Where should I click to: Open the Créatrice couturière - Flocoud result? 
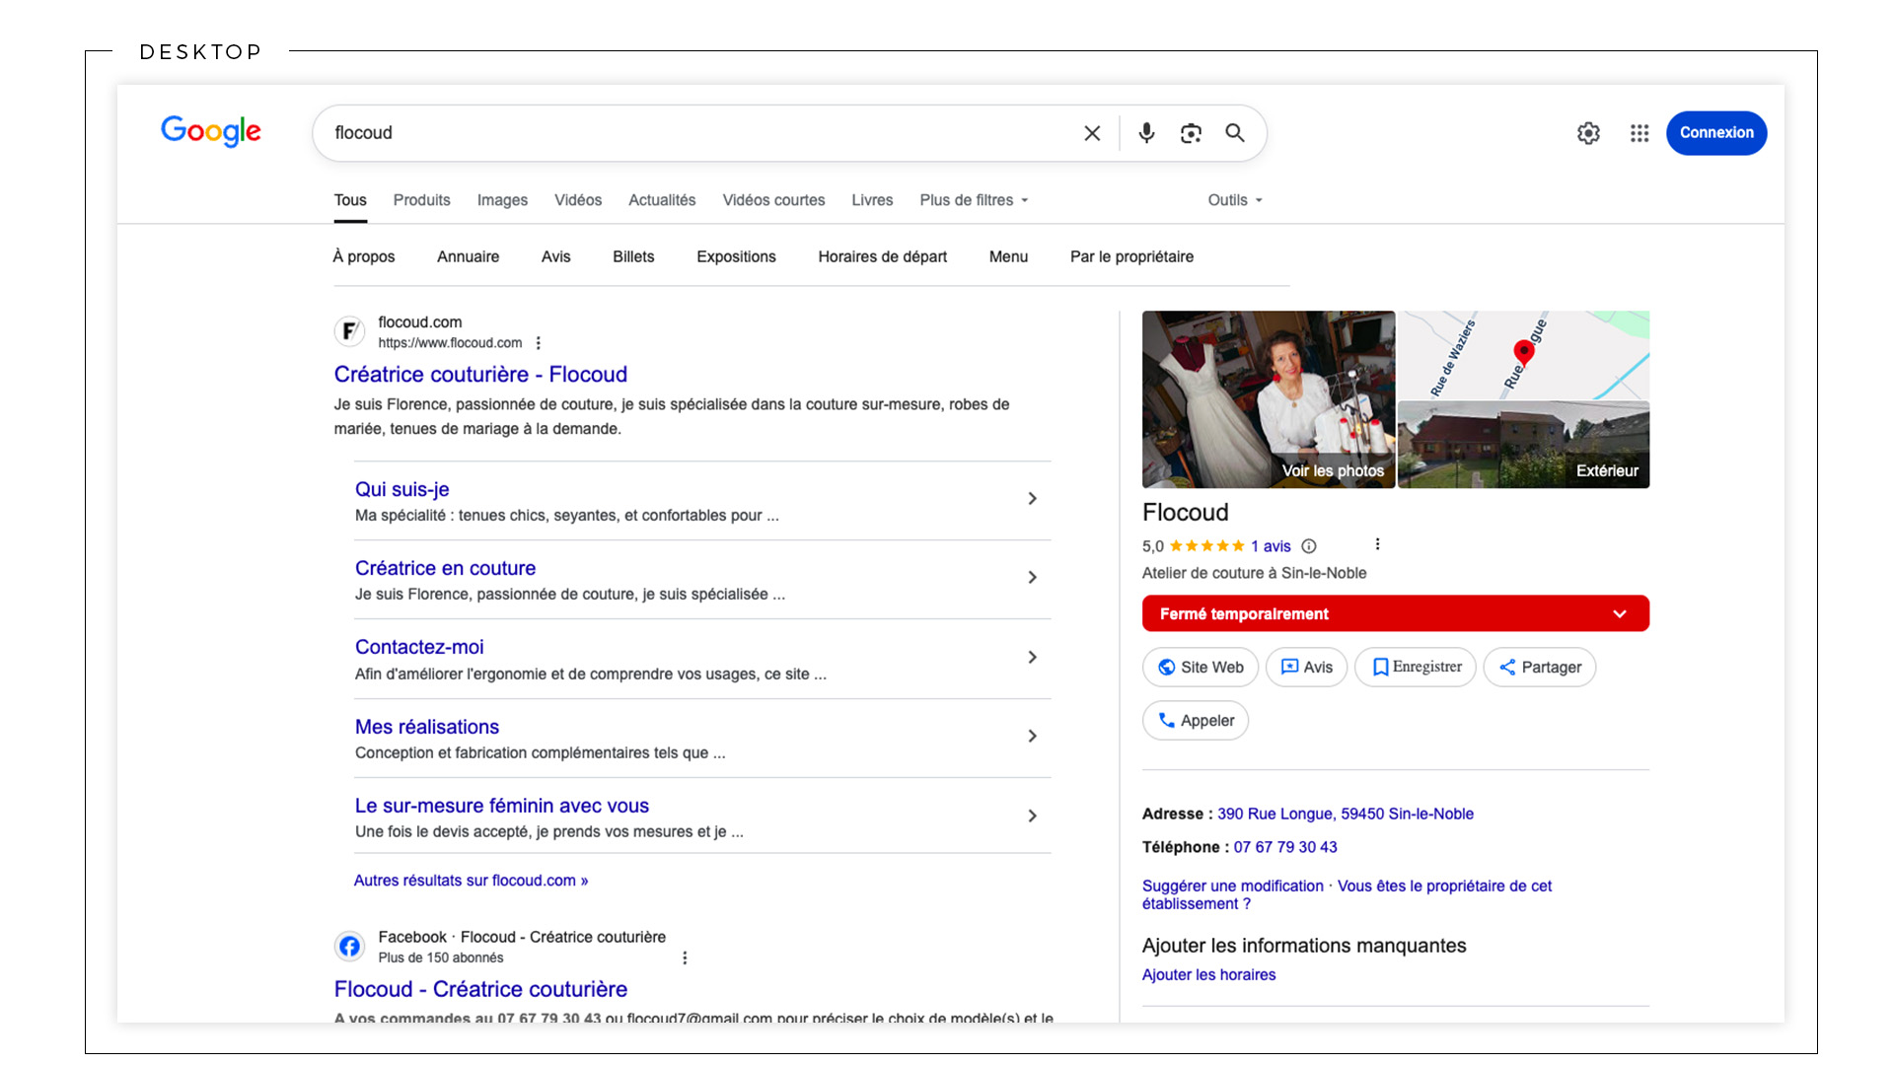[x=480, y=375]
